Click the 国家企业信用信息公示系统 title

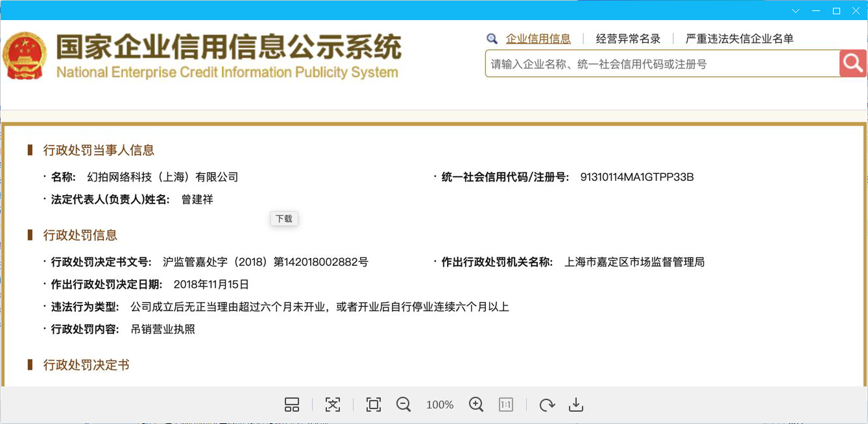(x=228, y=47)
